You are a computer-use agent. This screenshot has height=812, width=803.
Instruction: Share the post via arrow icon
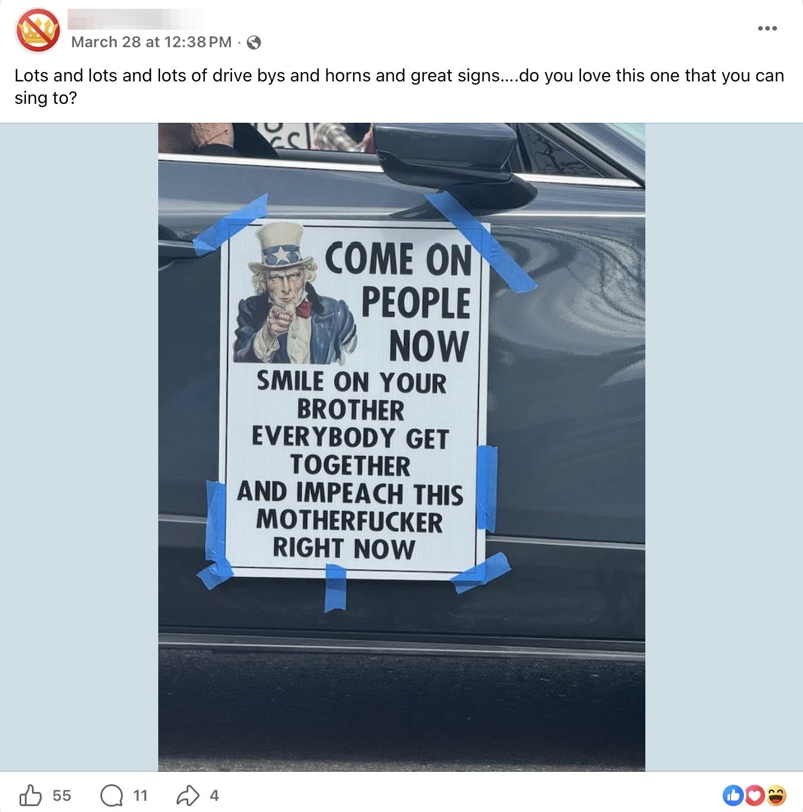(188, 795)
